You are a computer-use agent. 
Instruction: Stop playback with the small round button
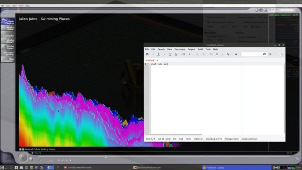(31, 159)
